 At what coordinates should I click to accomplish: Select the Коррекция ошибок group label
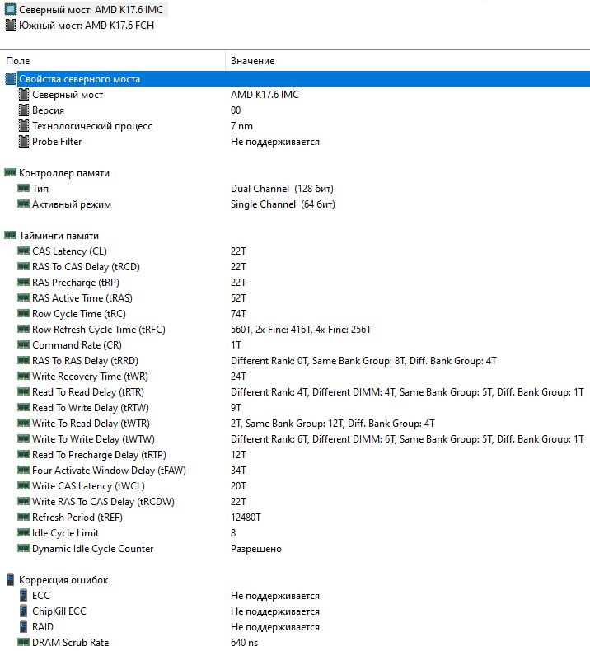click(x=63, y=580)
